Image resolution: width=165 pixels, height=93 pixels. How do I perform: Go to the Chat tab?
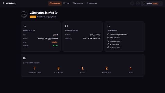point(67,3)
